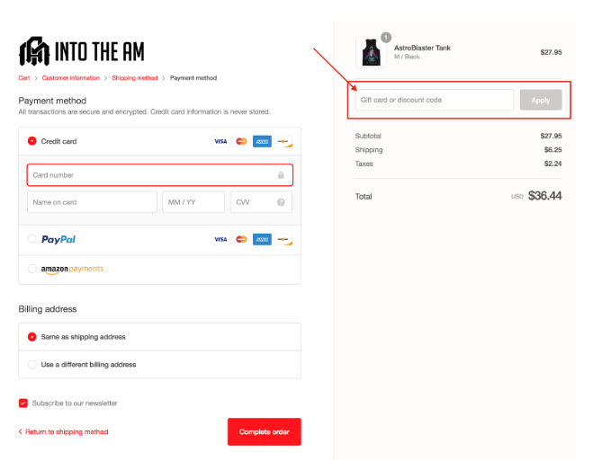This screenshot has height=470, width=593.
Task: Open Shipping method breadcrumb link
Action: click(x=135, y=78)
